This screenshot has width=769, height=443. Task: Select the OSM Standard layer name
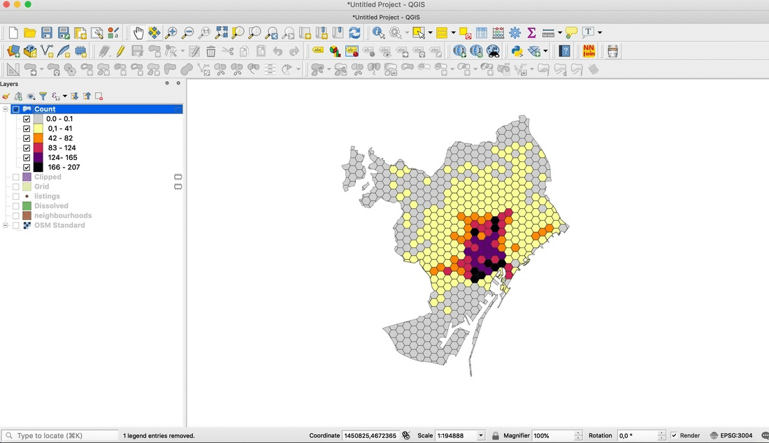point(59,226)
